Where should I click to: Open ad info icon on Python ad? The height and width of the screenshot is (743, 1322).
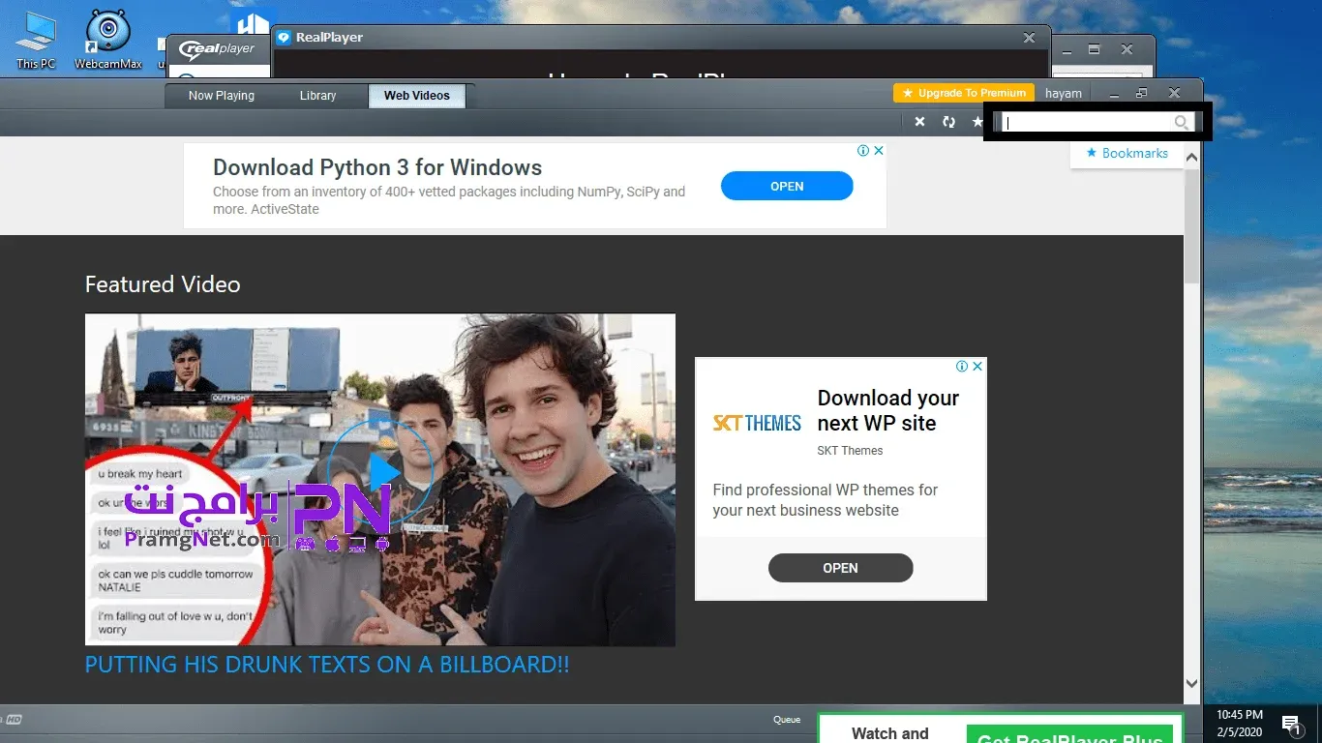point(863,151)
